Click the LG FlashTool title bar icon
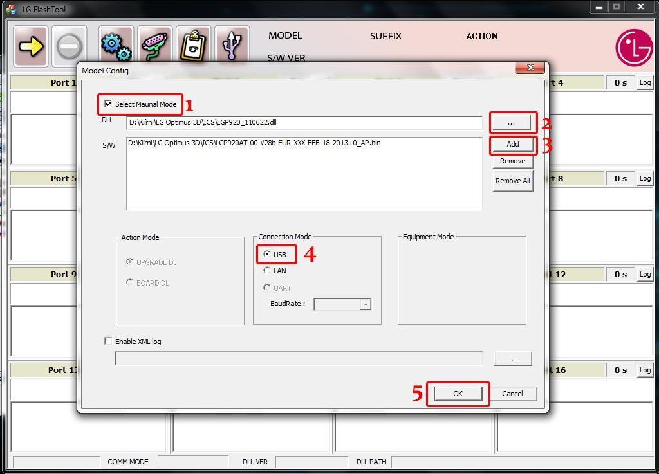The width and height of the screenshot is (659, 474). (12, 9)
